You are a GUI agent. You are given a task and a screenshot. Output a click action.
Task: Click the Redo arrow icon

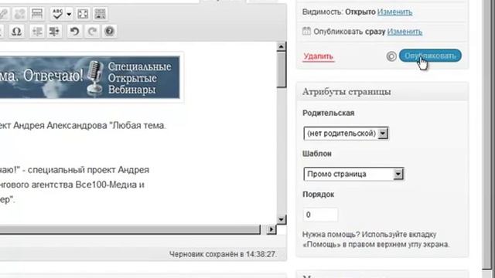point(92,31)
